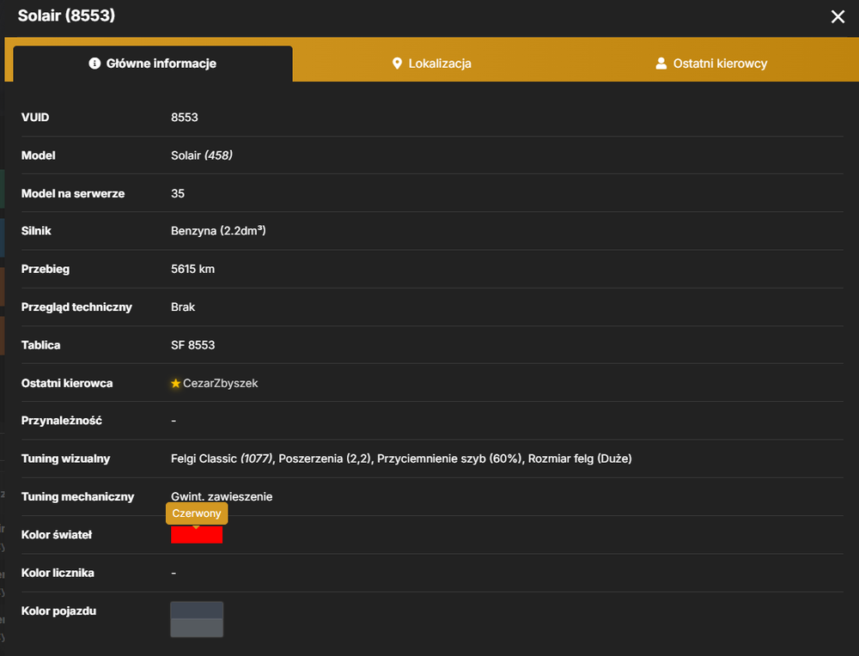The width and height of the screenshot is (859, 656).
Task: Click the Tuning wizualny field label
Action: click(66, 459)
